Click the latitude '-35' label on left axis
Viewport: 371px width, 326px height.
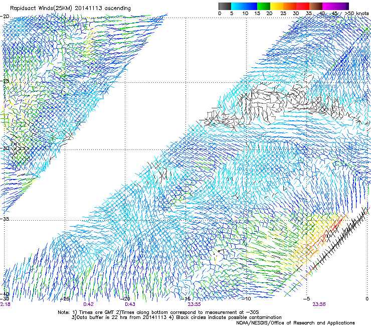tap(5, 219)
